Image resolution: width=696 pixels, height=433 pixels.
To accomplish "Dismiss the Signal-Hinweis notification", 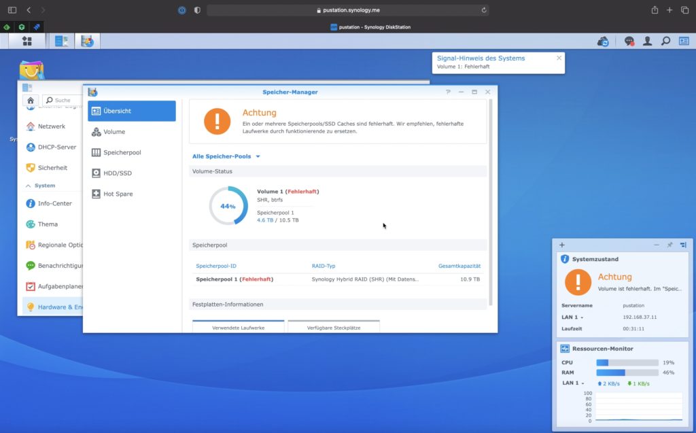I will pyautogui.click(x=559, y=58).
